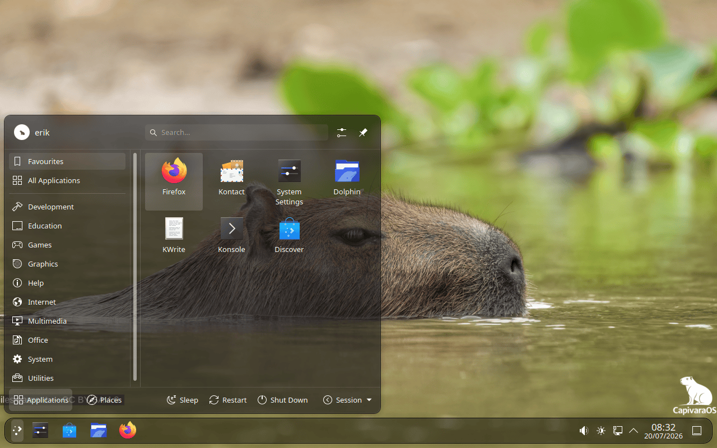The width and height of the screenshot is (717, 448).
Task: Select the Favourites category
Action: pos(67,161)
